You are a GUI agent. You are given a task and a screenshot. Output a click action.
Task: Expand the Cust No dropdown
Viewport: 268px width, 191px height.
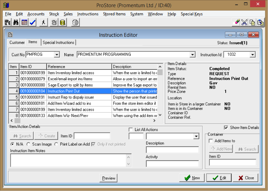click(57, 55)
